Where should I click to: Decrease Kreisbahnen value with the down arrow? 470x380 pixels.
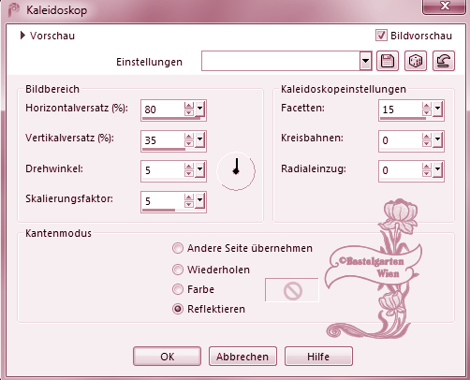pyautogui.click(x=427, y=143)
